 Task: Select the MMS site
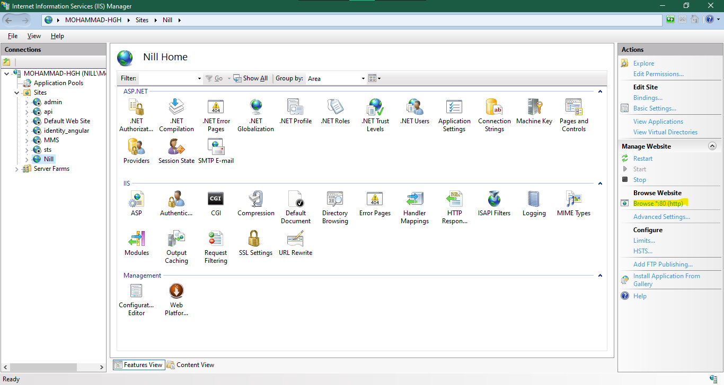(51, 140)
